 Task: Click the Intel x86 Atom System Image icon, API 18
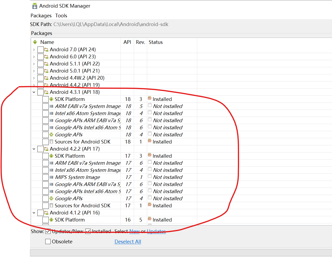(x=51, y=113)
